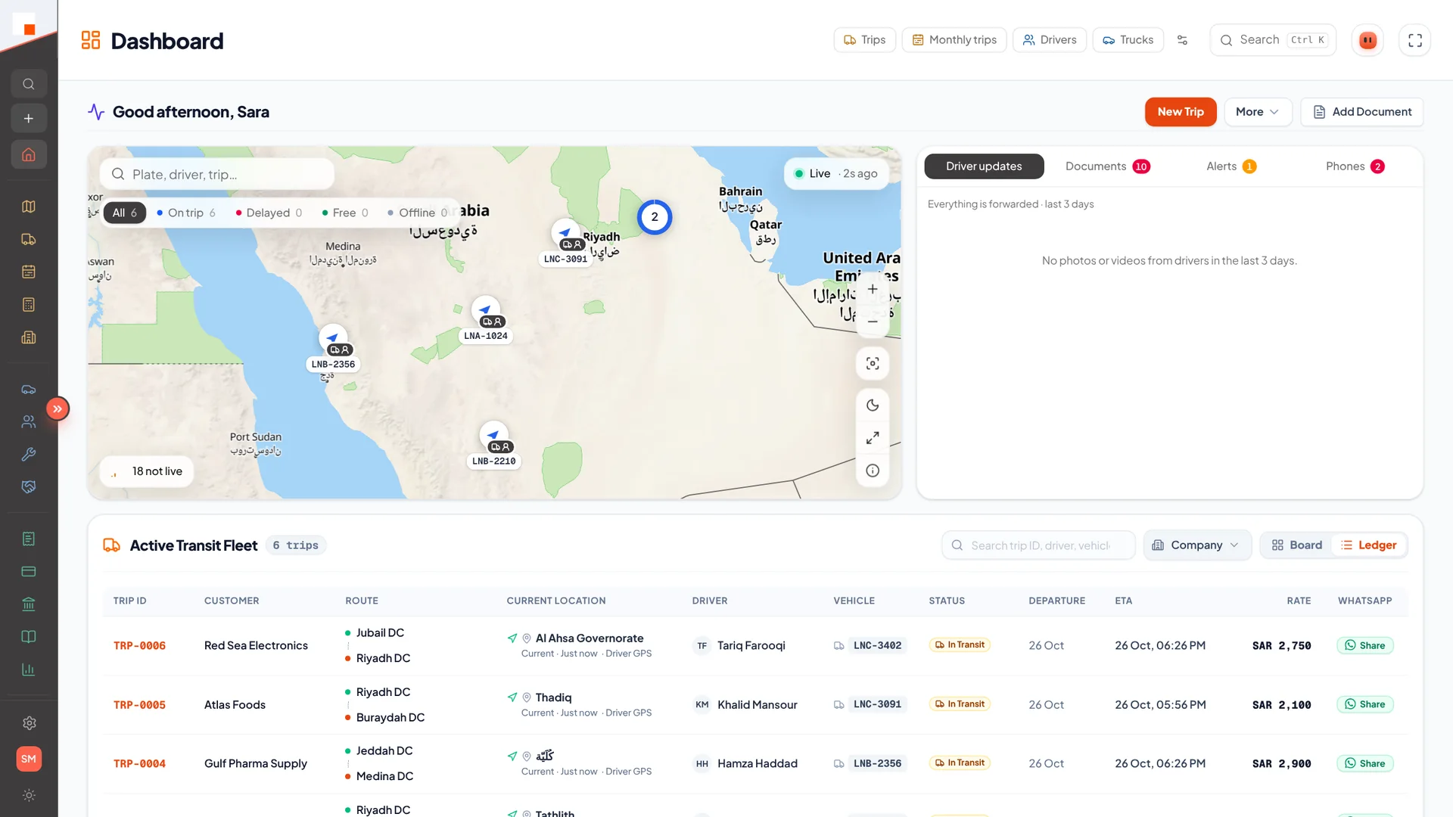This screenshot has width=1453, height=817.
Task: Click the sidebar plus icon
Action: pos(29,119)
